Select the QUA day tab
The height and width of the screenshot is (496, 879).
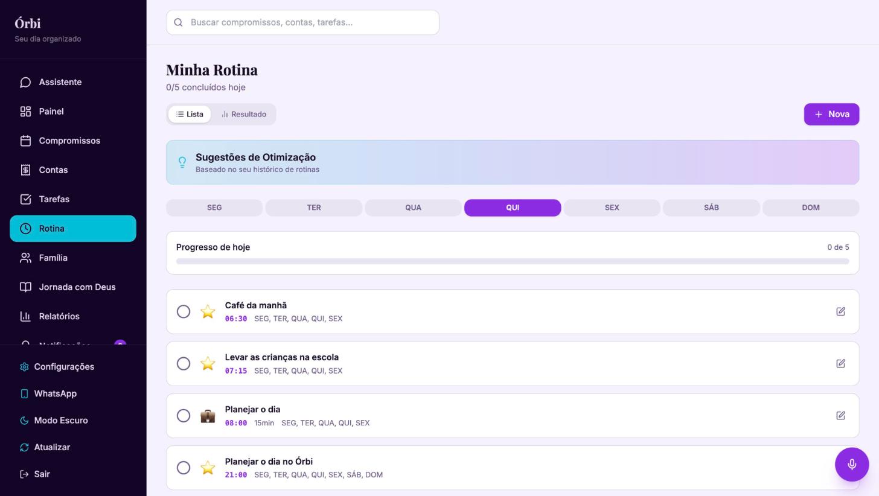pos(413,208)
